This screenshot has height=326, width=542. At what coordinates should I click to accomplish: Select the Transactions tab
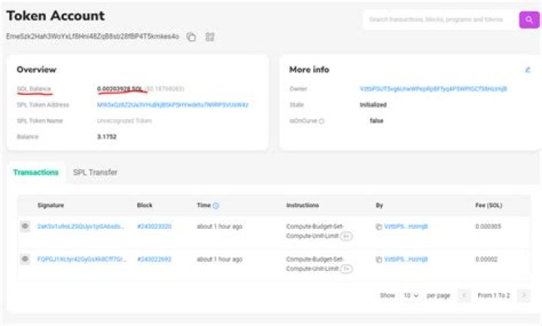click(36, 172)
